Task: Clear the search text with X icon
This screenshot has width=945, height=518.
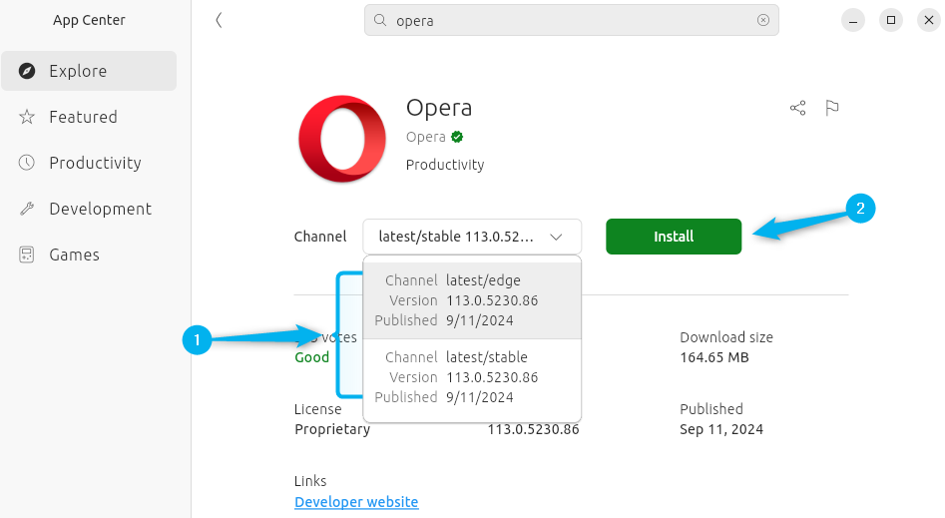Action: 763,20
